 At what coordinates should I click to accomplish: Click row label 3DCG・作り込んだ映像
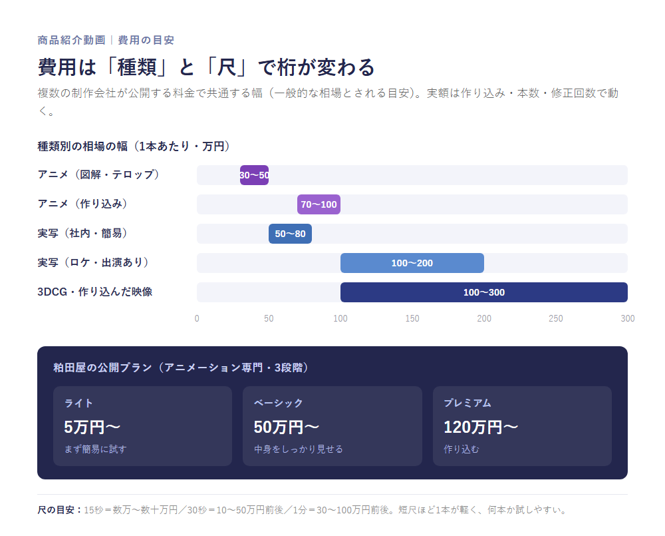(95, 292)
